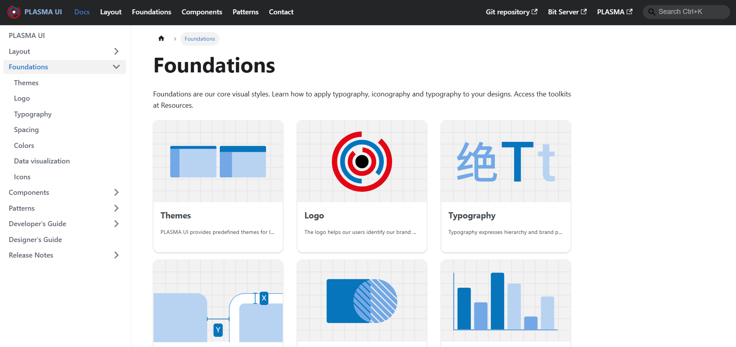Go to the home breadcrumb icon

[x=161, y=38]
